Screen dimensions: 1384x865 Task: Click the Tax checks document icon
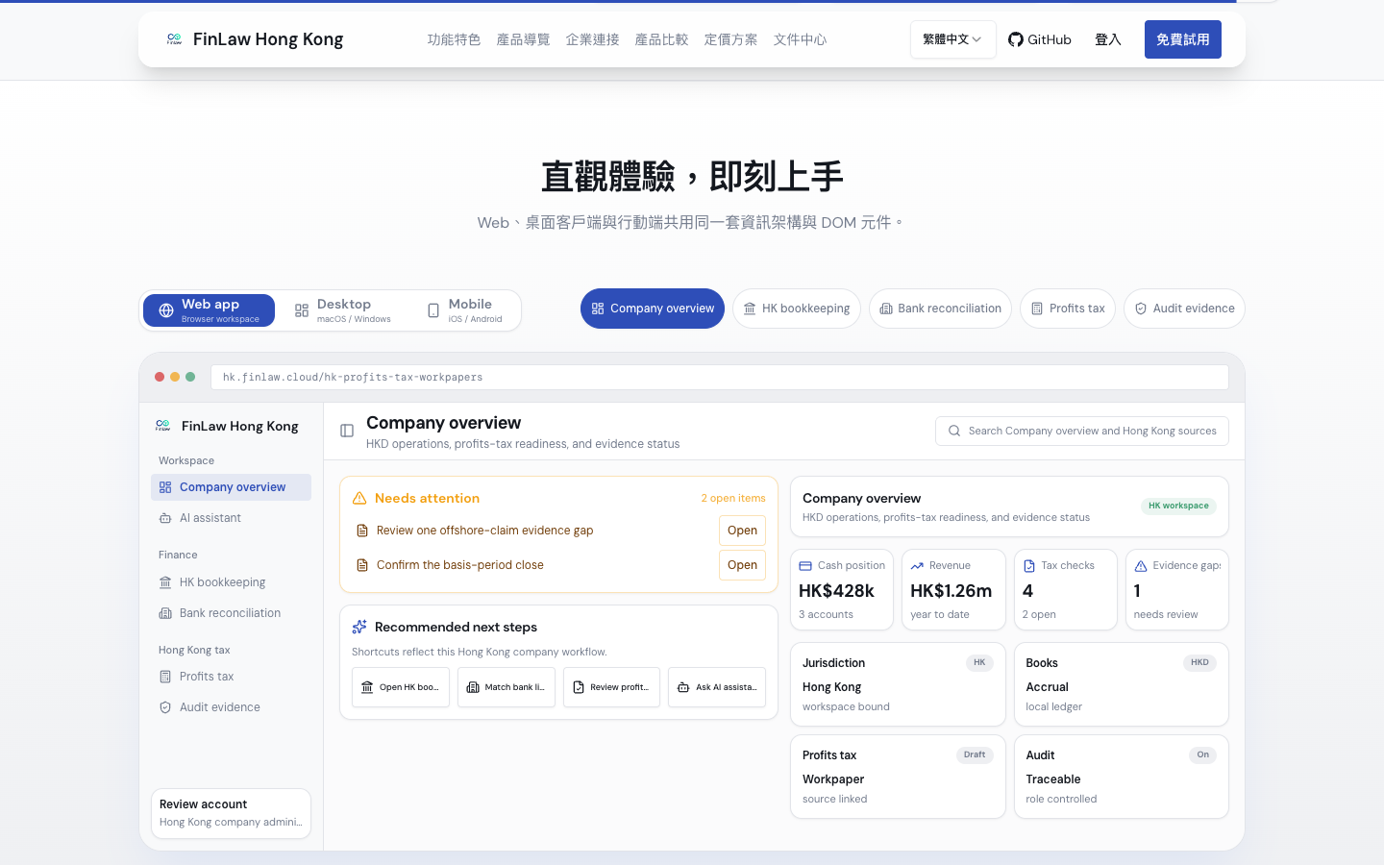1029,566
